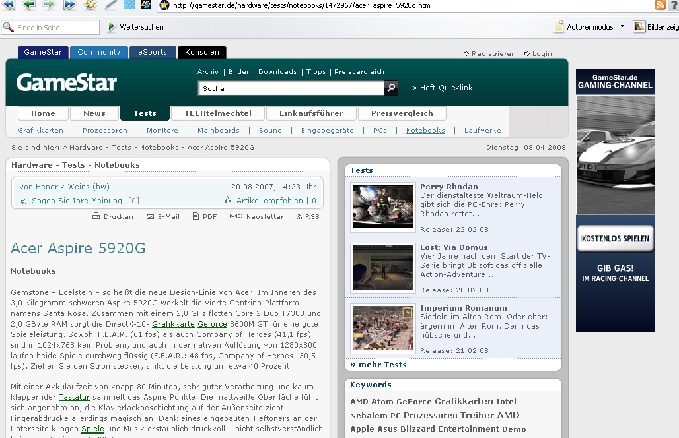Toggle Bilder zeigen image icon
The image size is (679, 438).
coord(639,27)
